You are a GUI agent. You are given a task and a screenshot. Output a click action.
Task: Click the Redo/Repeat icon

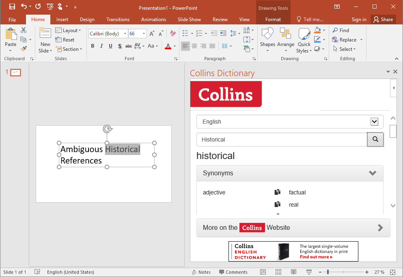click(38, 7)
